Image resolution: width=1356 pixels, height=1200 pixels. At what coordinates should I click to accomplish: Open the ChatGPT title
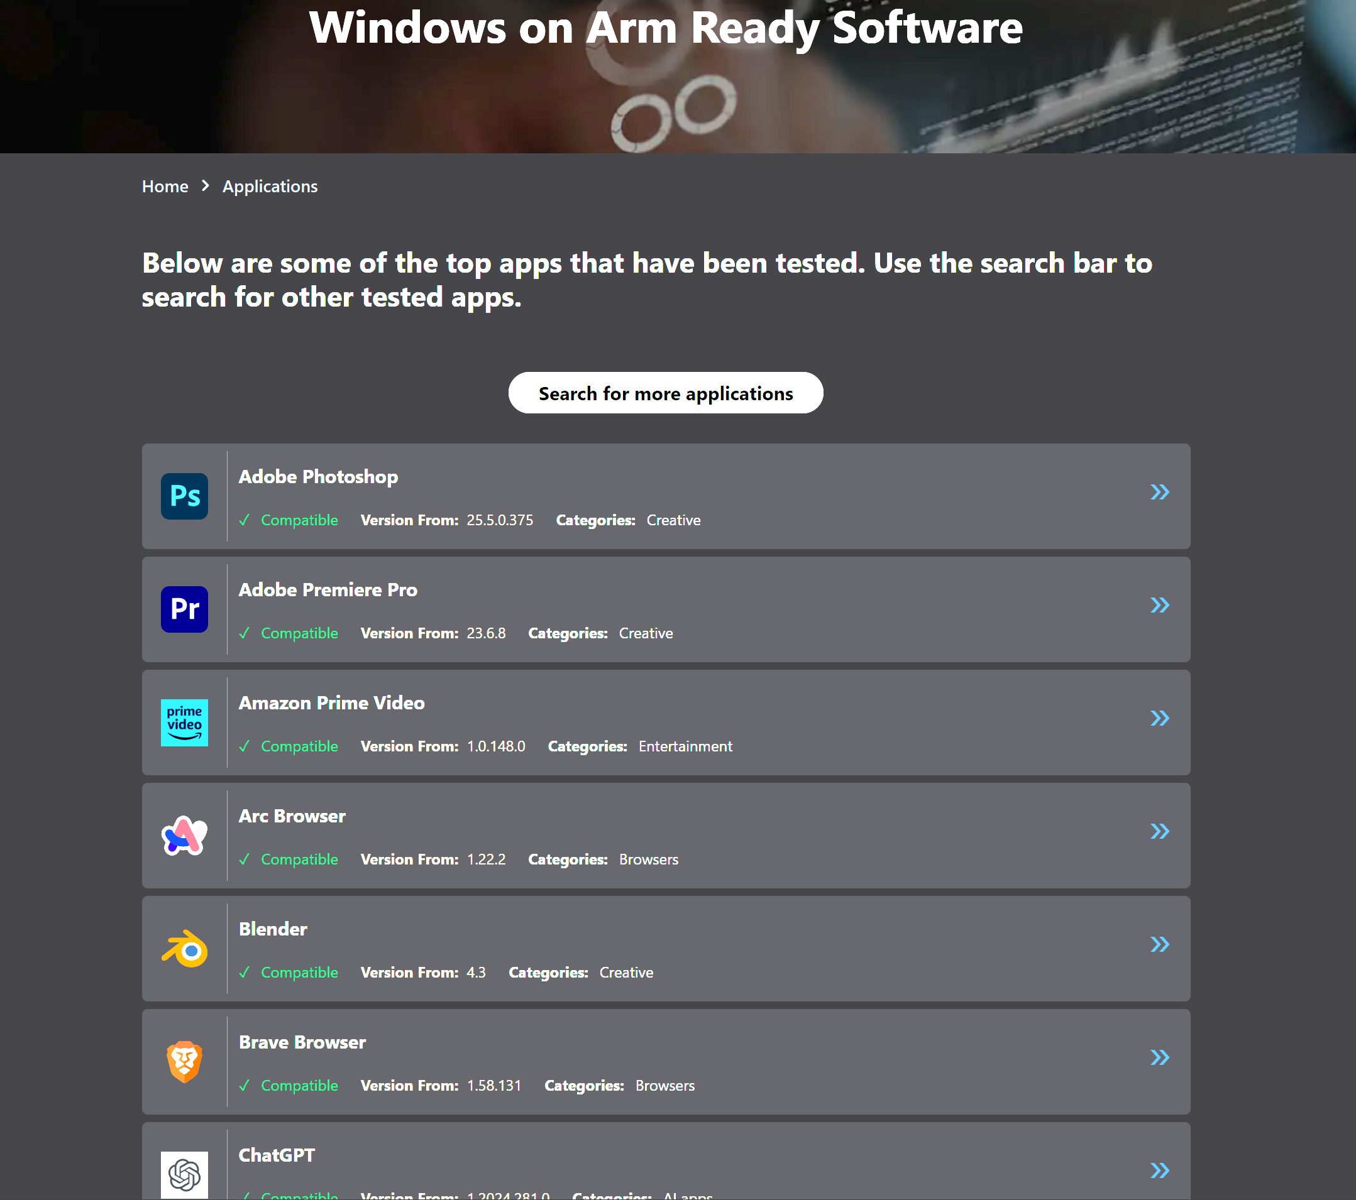click(277, 1155)
